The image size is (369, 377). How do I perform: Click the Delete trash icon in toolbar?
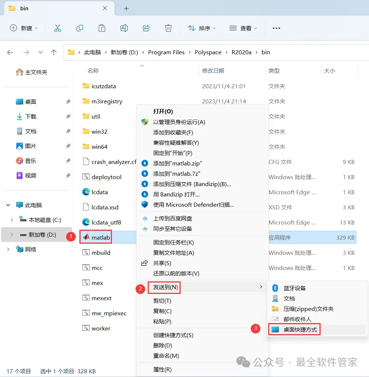coord(168,28)
